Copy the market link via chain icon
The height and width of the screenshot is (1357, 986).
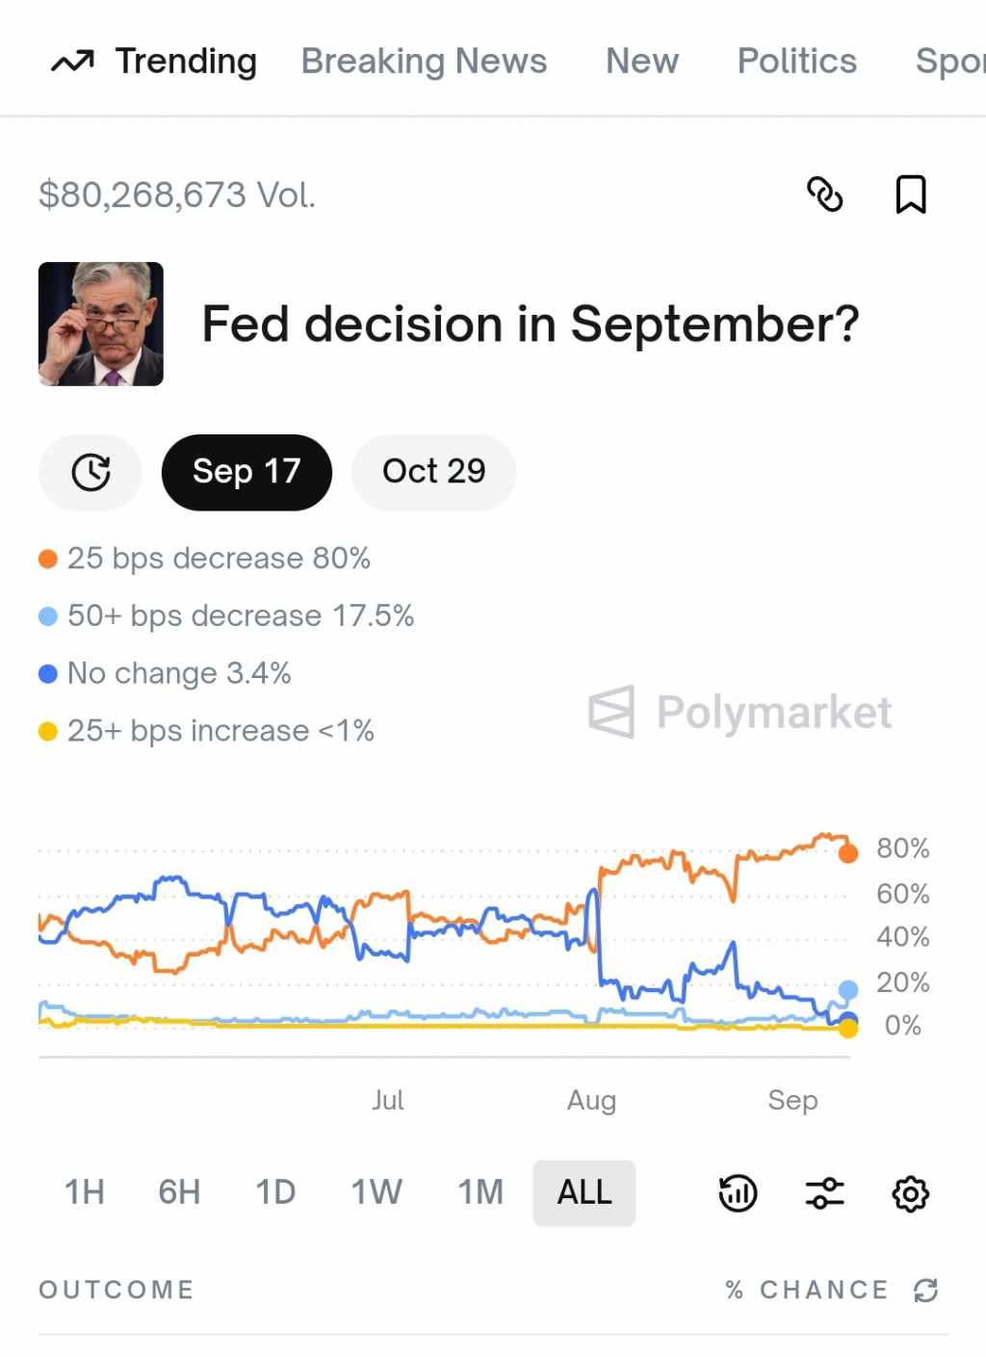click(x=824, y=195)
